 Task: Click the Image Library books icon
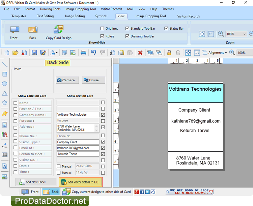[x=4, y=135]
